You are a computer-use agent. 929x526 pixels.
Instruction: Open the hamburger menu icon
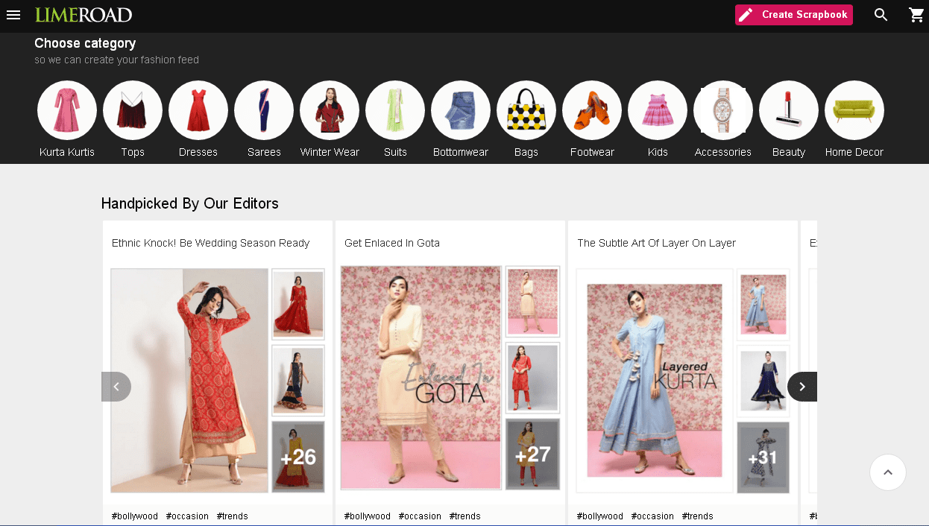click(x=13, y=15)
